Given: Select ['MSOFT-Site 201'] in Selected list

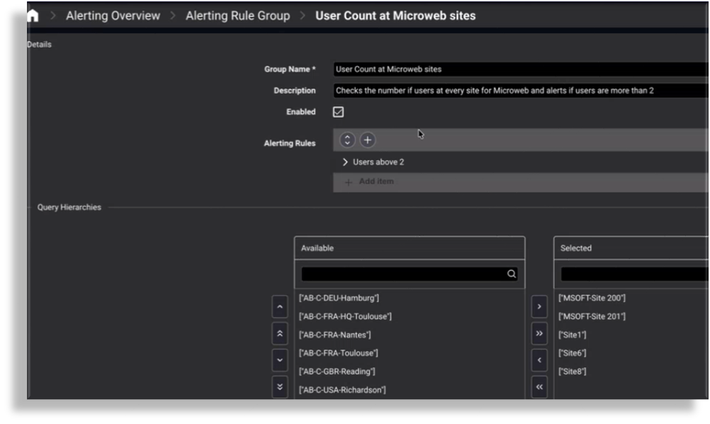Looking at the screenshot, I should click(x=592, y=316).
